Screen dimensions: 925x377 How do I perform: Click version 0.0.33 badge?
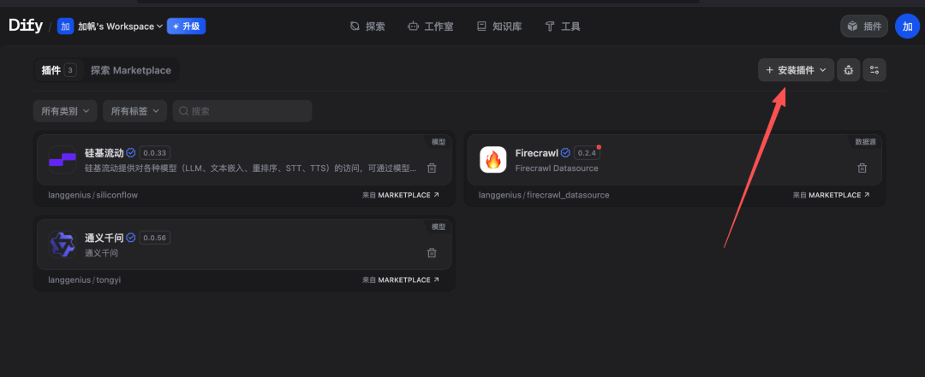[154, 153]
